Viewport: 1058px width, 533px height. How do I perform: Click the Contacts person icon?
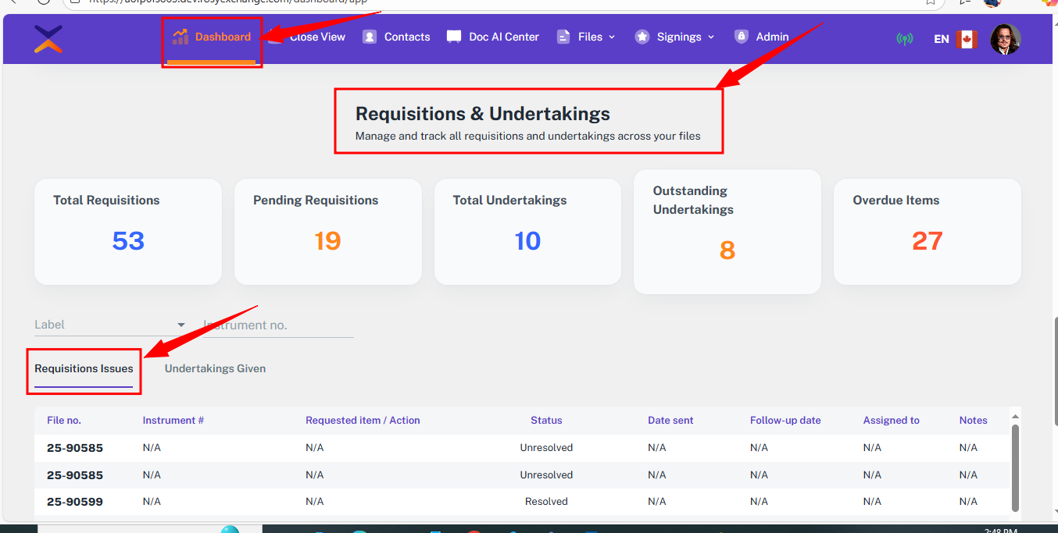[x=370, y=37]
